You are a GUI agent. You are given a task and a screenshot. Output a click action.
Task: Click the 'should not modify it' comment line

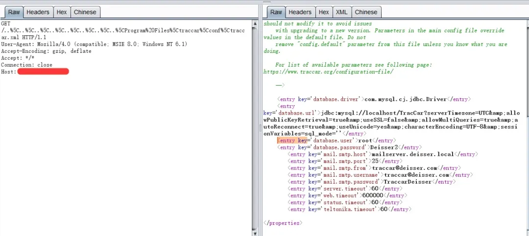[x=317, y=24]
